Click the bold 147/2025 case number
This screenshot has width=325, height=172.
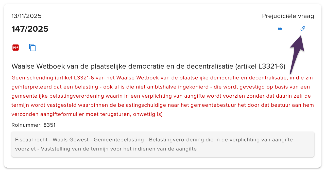pos(30,29)
